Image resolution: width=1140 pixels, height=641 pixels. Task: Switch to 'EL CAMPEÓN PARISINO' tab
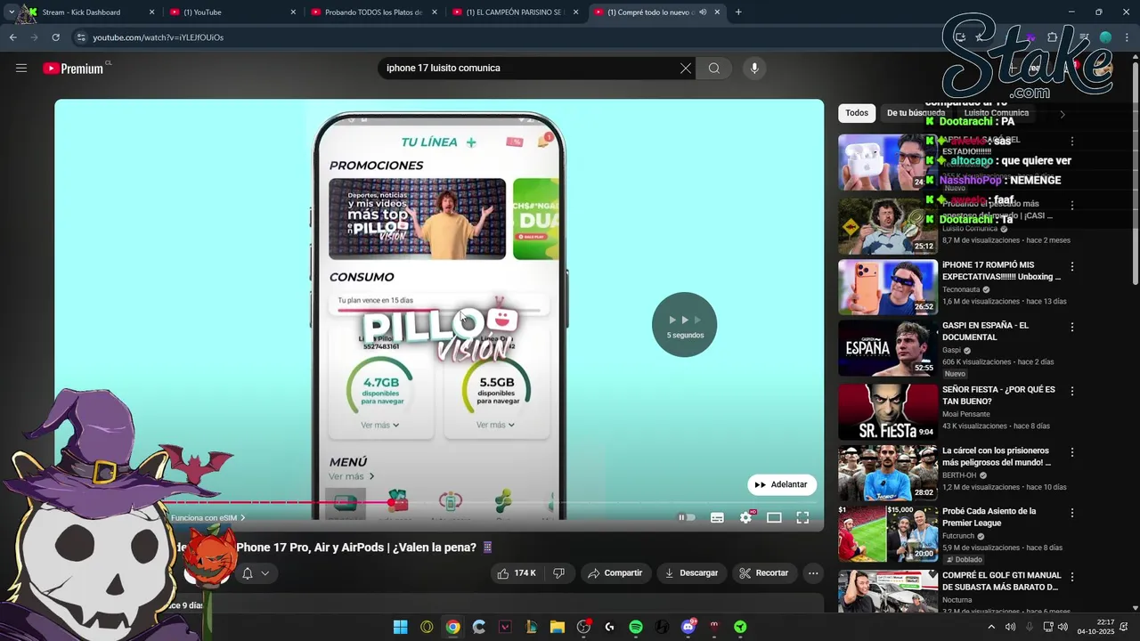[514, 12]
